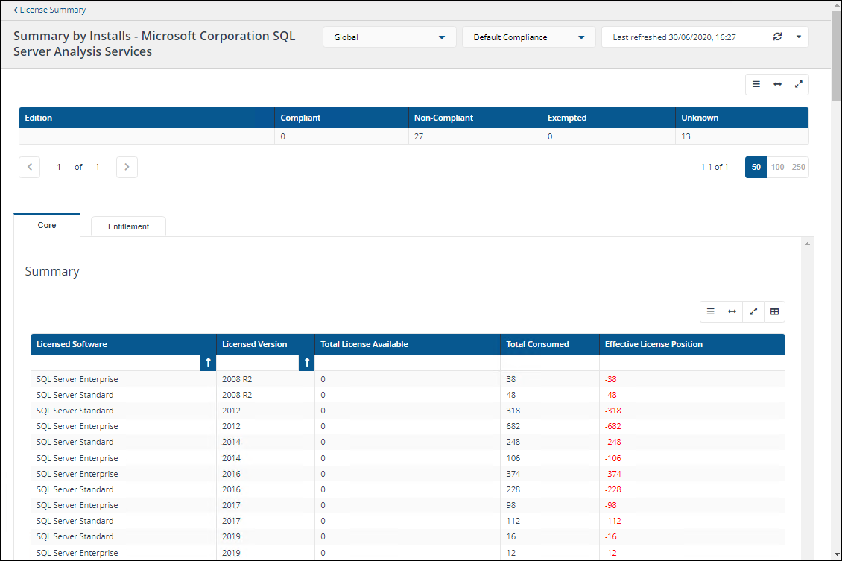The height and width of the screenshot is (561, 842).
Task: Click the Total Consumed filter field
Action: tap(549, 362)
